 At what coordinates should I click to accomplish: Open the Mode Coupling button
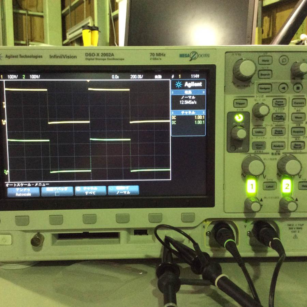(279, 117)
